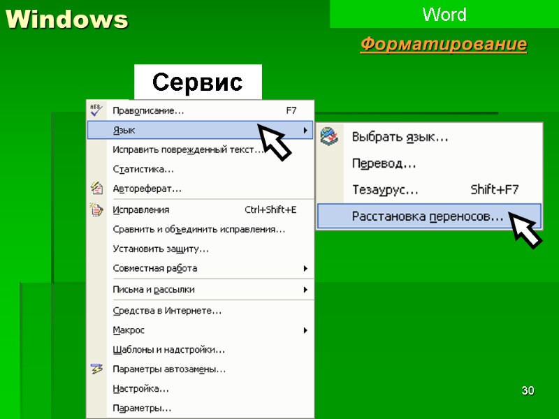
Task: Select Шаблоны и надстройки
Action: (x=201, y=350)
